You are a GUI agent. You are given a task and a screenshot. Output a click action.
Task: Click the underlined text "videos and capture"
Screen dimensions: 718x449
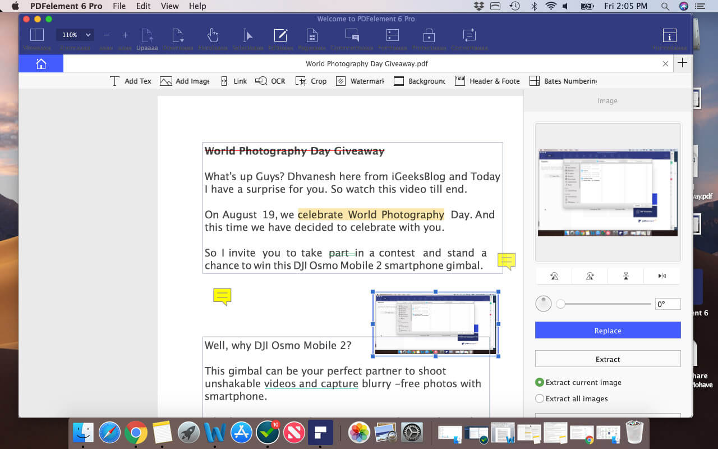coord(311,384)
